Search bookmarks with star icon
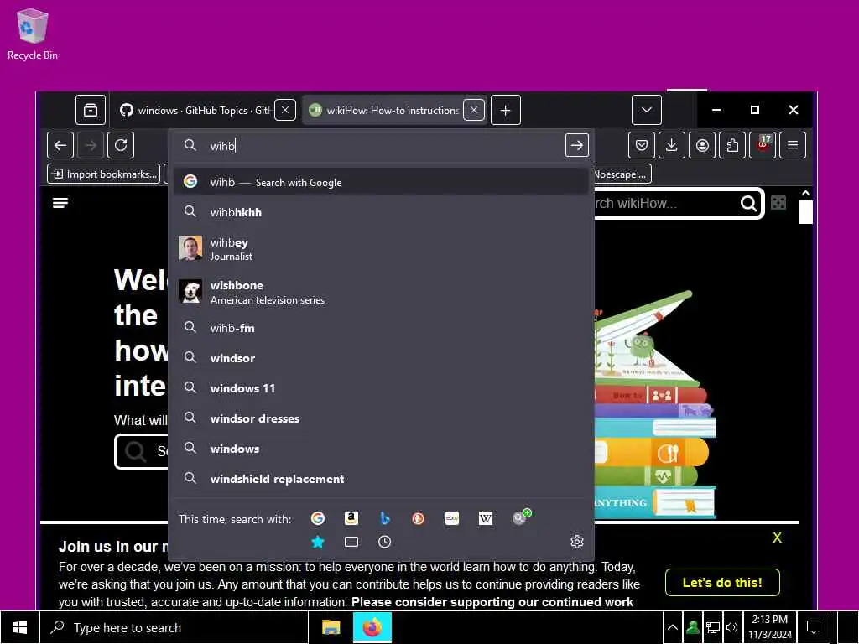Image resolution: width=859 pixels, height=644 pixels. click(x=318, y=542)
